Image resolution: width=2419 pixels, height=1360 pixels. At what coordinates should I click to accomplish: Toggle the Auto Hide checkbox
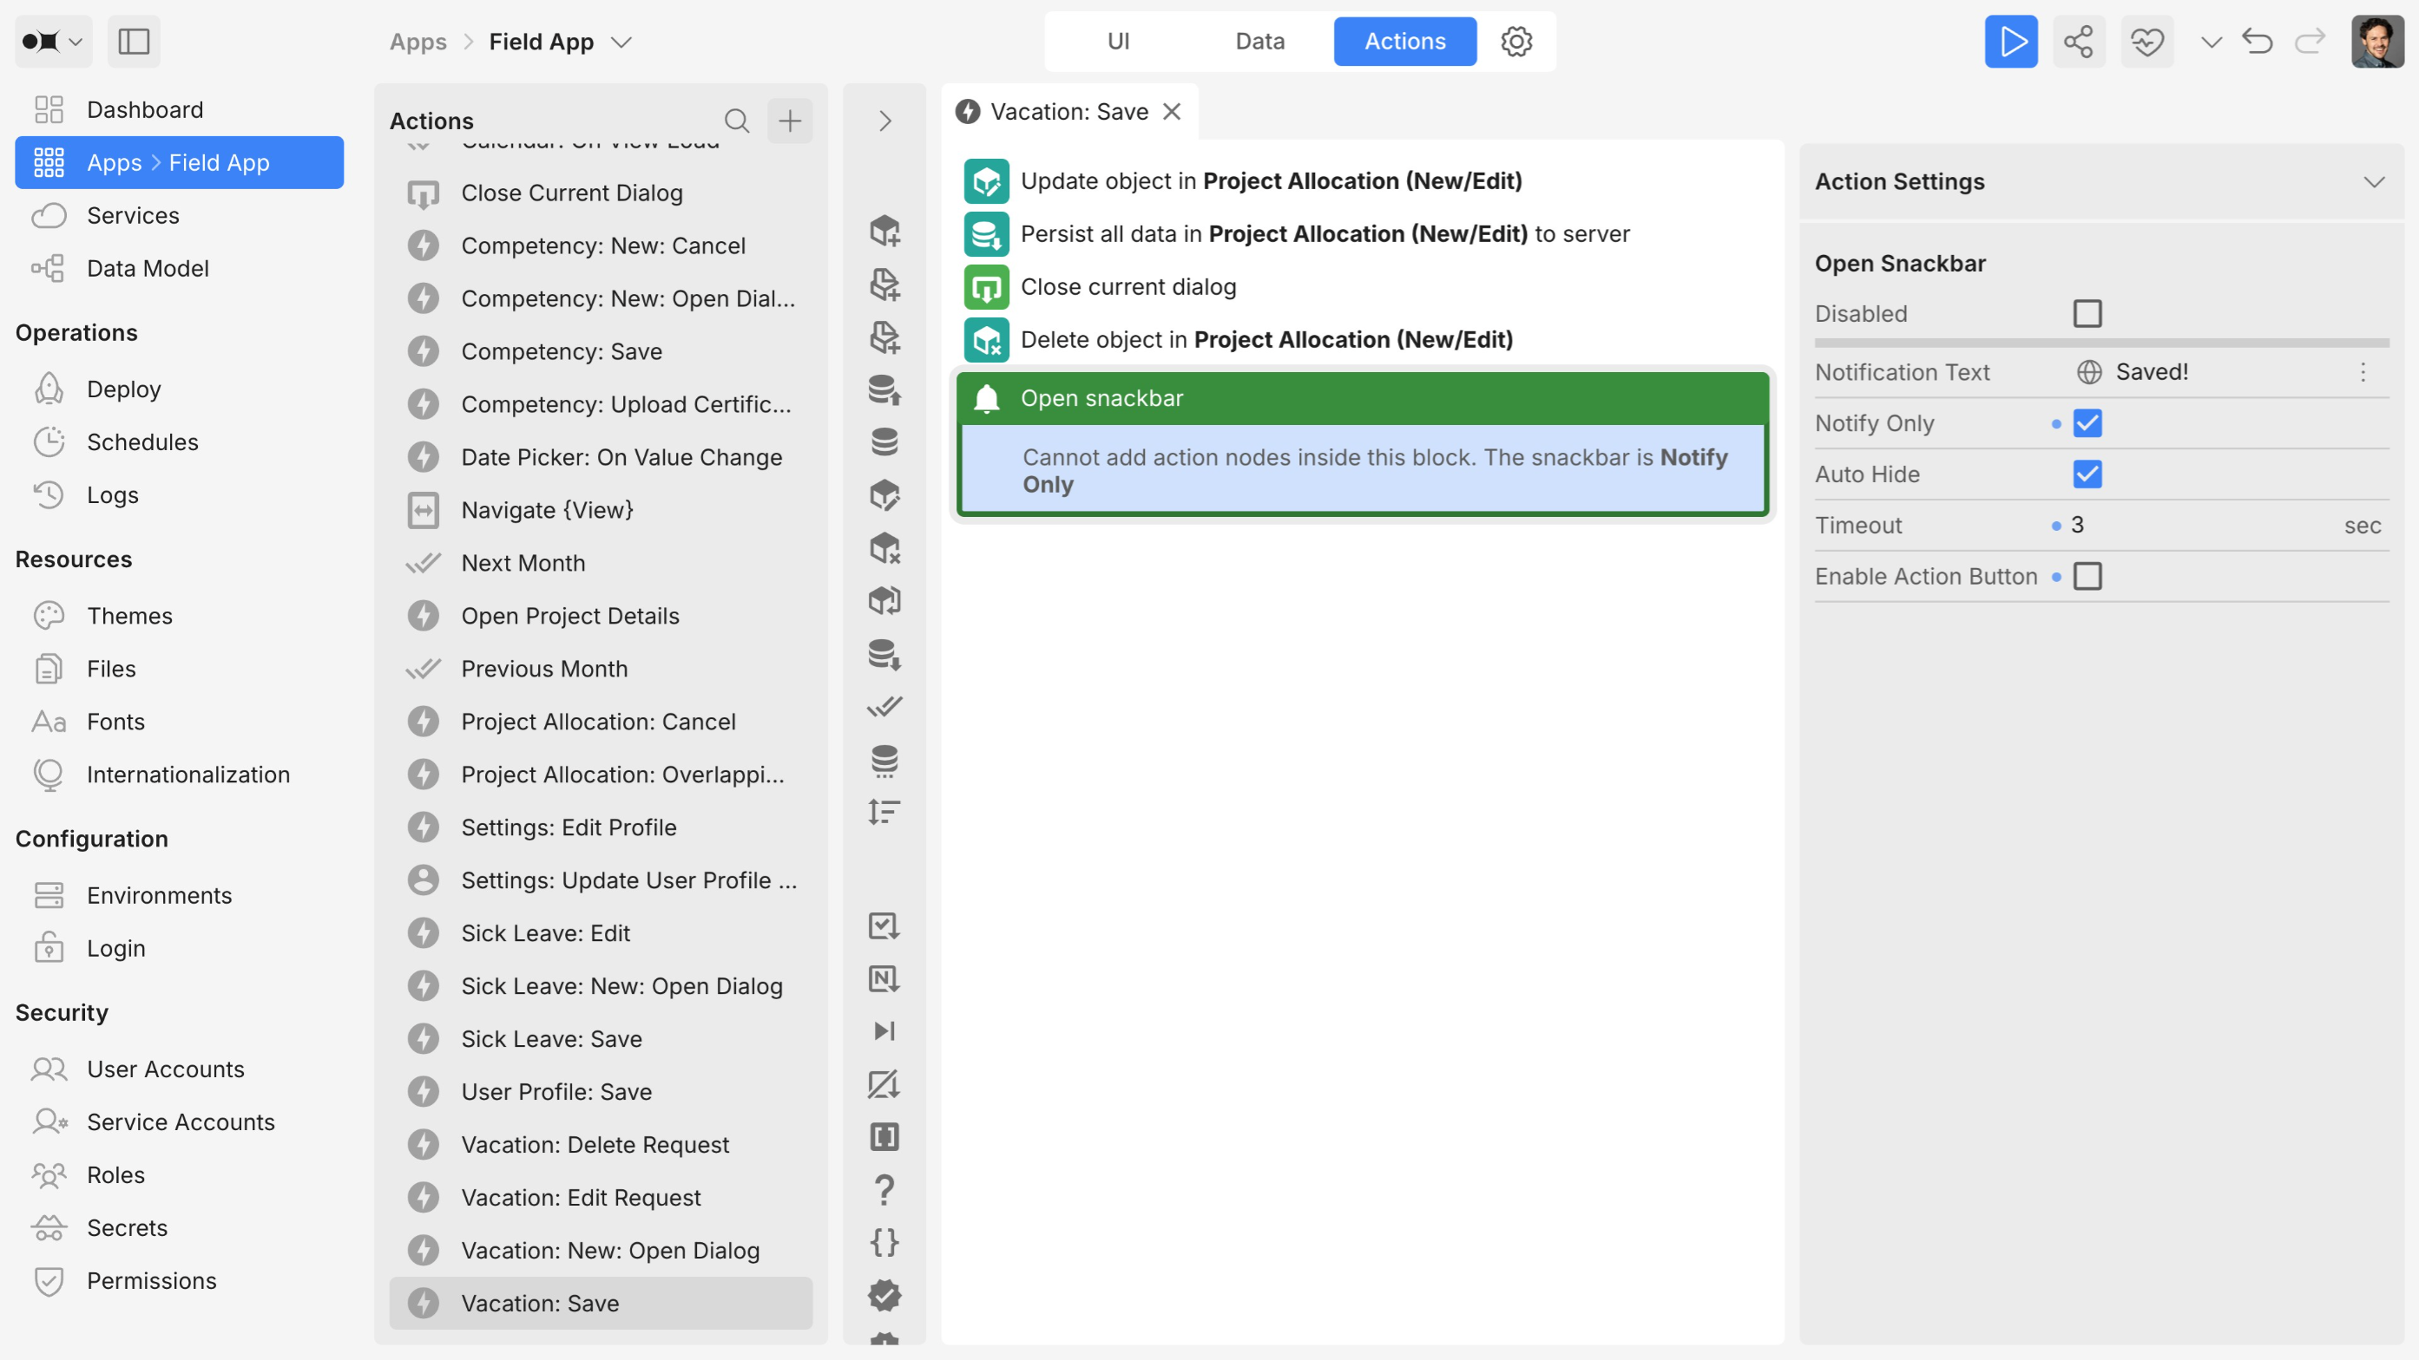pyautogui.click(x=2087, y=474)
